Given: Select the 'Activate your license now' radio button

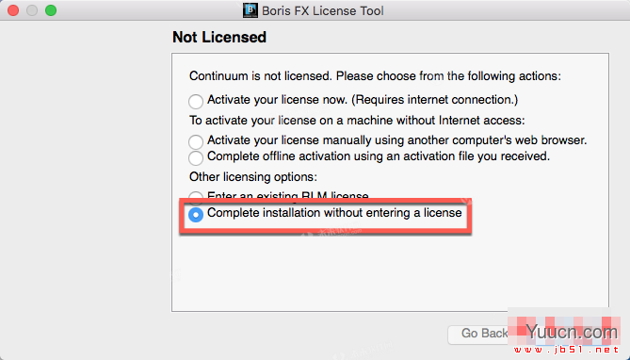Looking at the screenshot, I should (x=196, y=101).
